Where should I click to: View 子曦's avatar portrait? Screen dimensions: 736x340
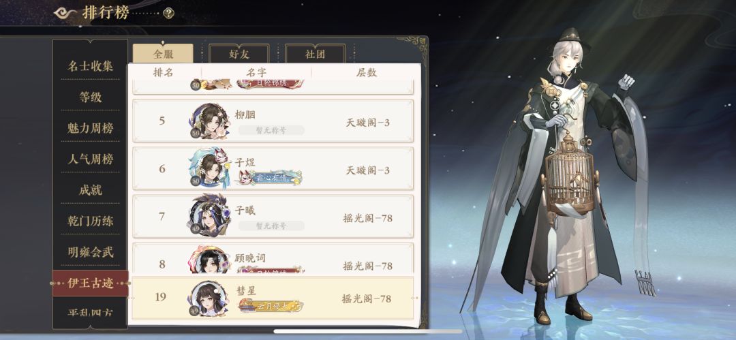pos(209,215)
